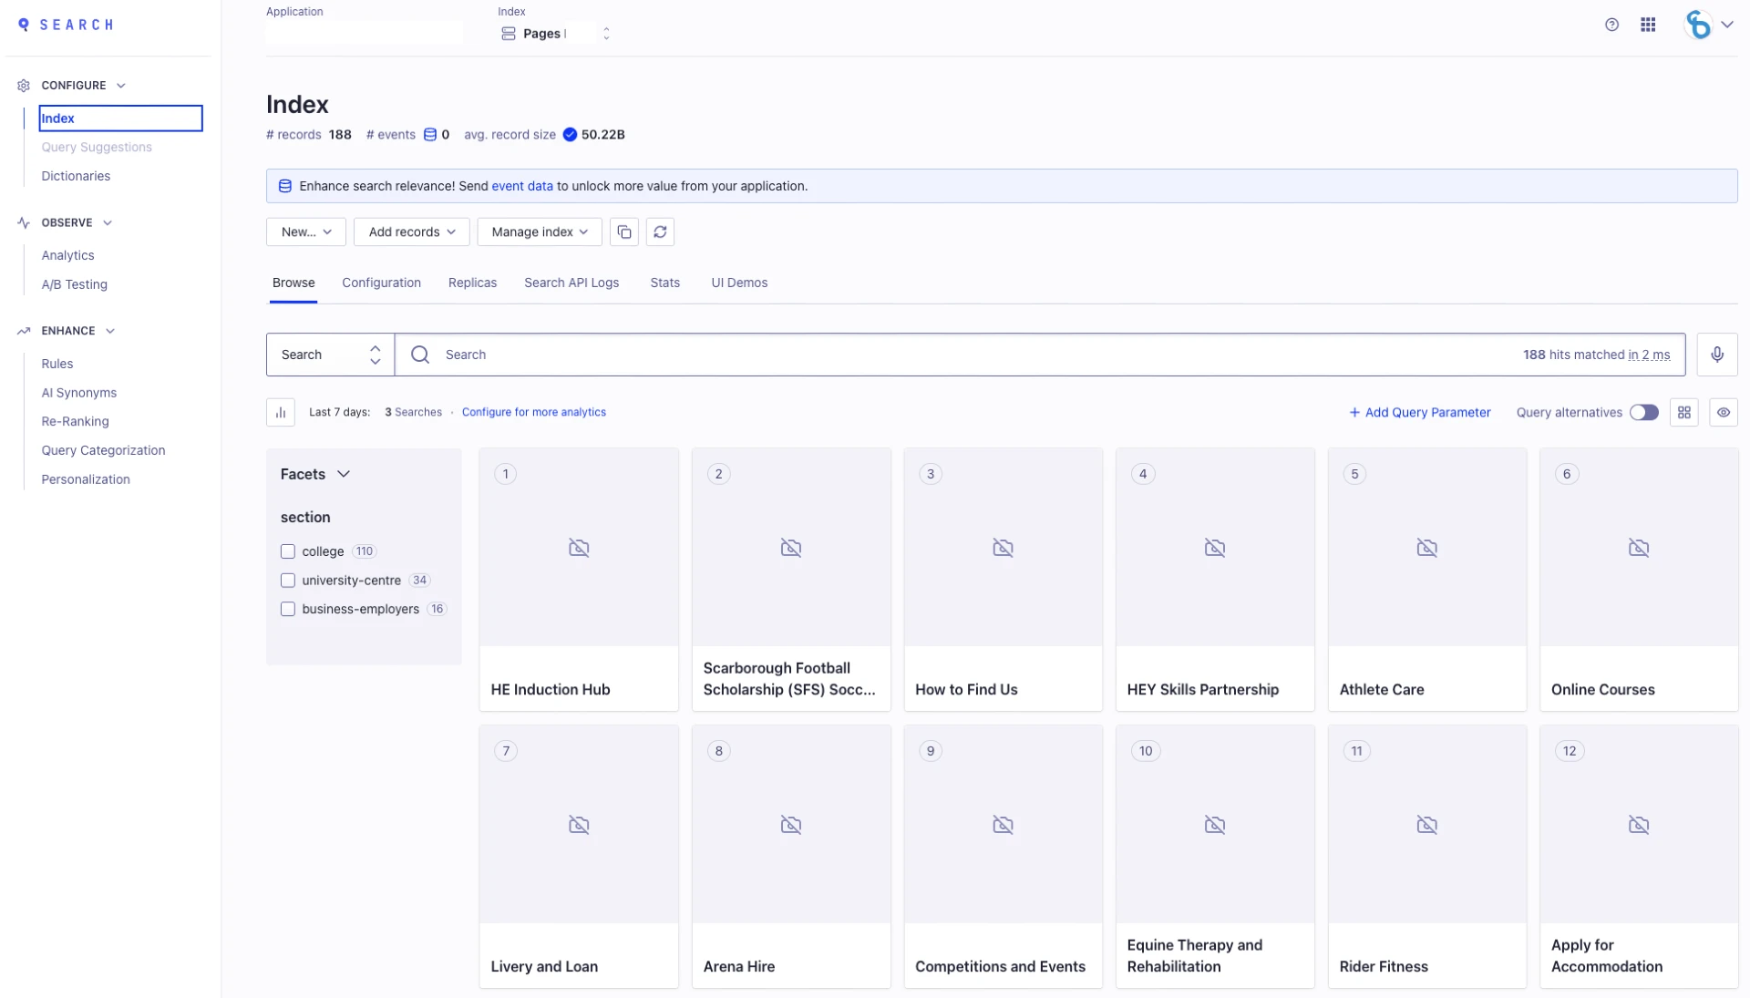Click the refresh index icon button
Viewport: 1750px width, 998px height.
661,232
